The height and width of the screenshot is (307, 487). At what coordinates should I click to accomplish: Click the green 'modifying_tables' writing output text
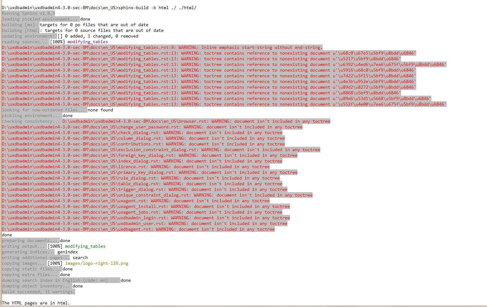point(85,246)
